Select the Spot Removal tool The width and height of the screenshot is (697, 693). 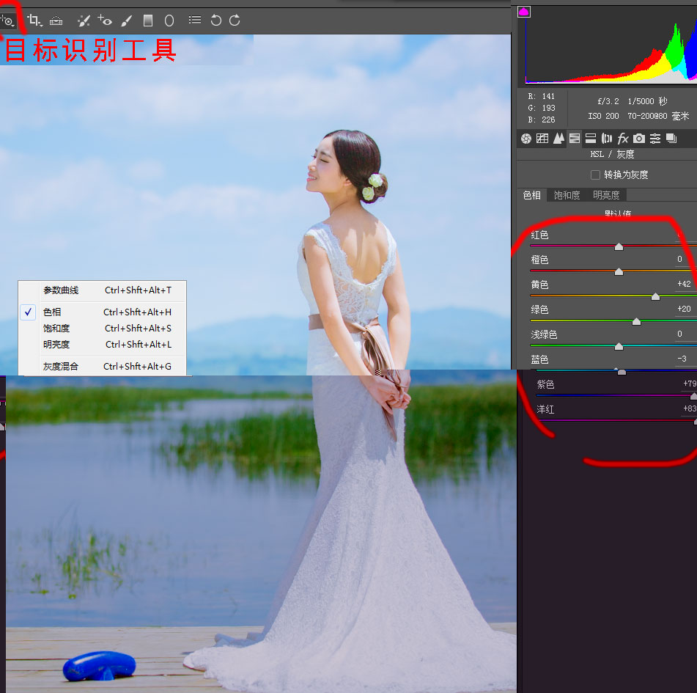pos(84,21)
